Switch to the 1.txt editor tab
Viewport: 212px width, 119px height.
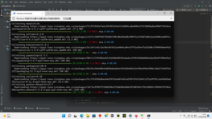click(123, 10)
